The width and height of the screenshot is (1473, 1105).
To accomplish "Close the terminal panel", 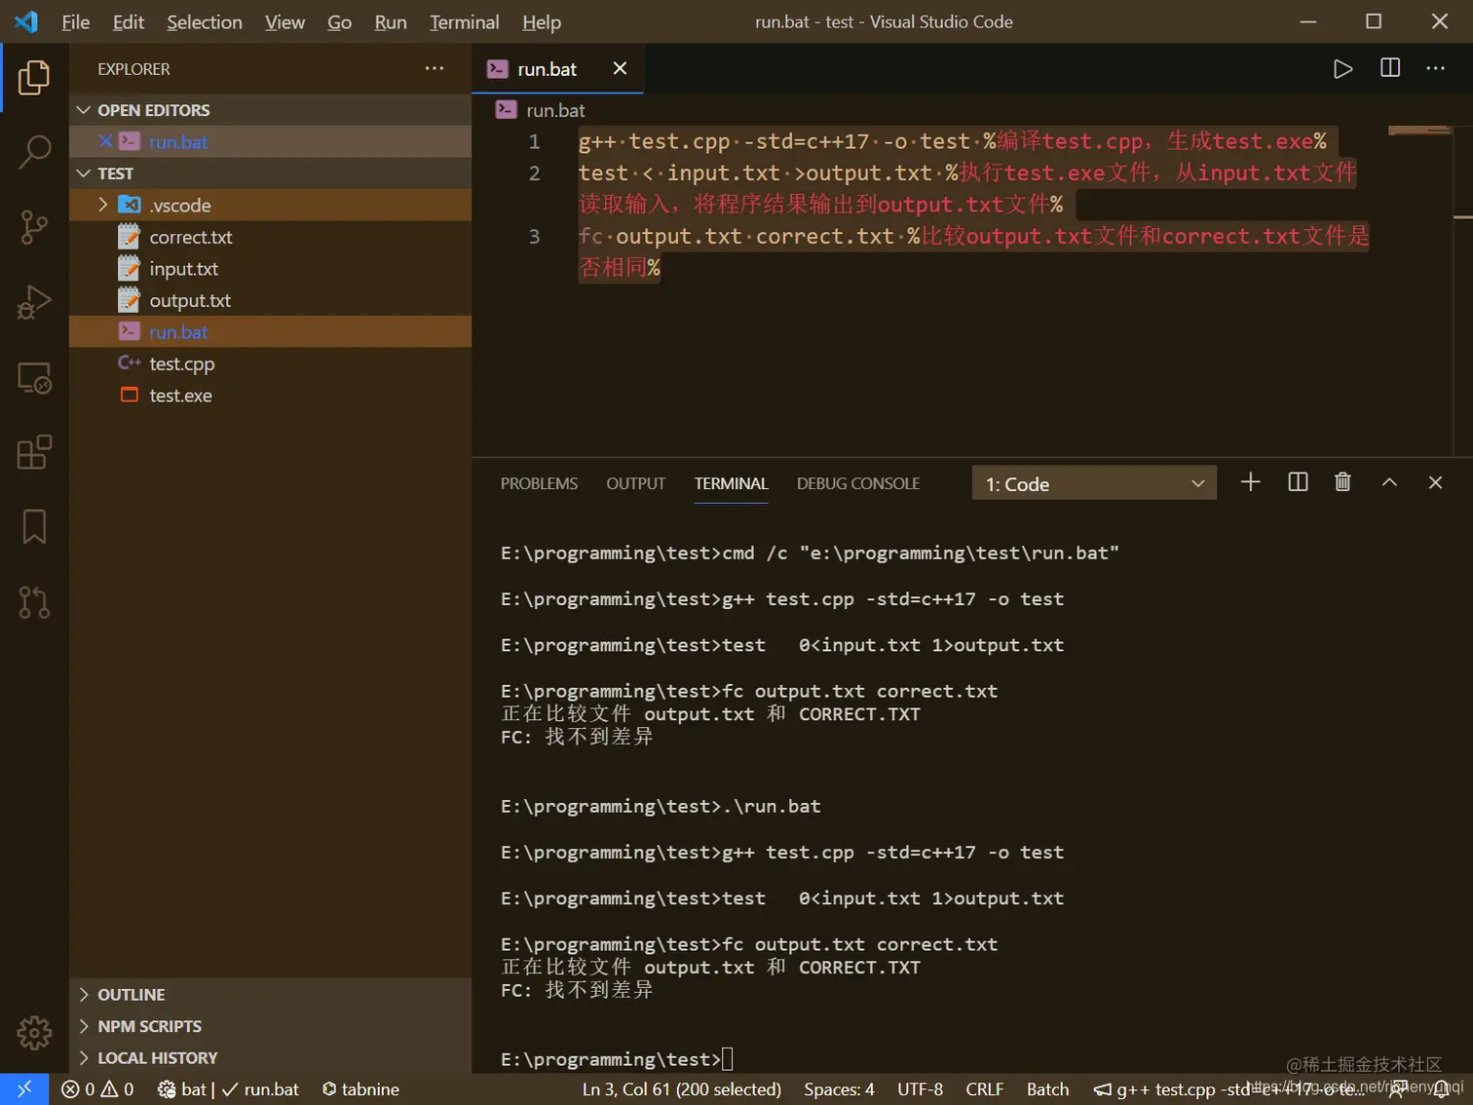I will pyautogui.click(x=1435, y=482).
